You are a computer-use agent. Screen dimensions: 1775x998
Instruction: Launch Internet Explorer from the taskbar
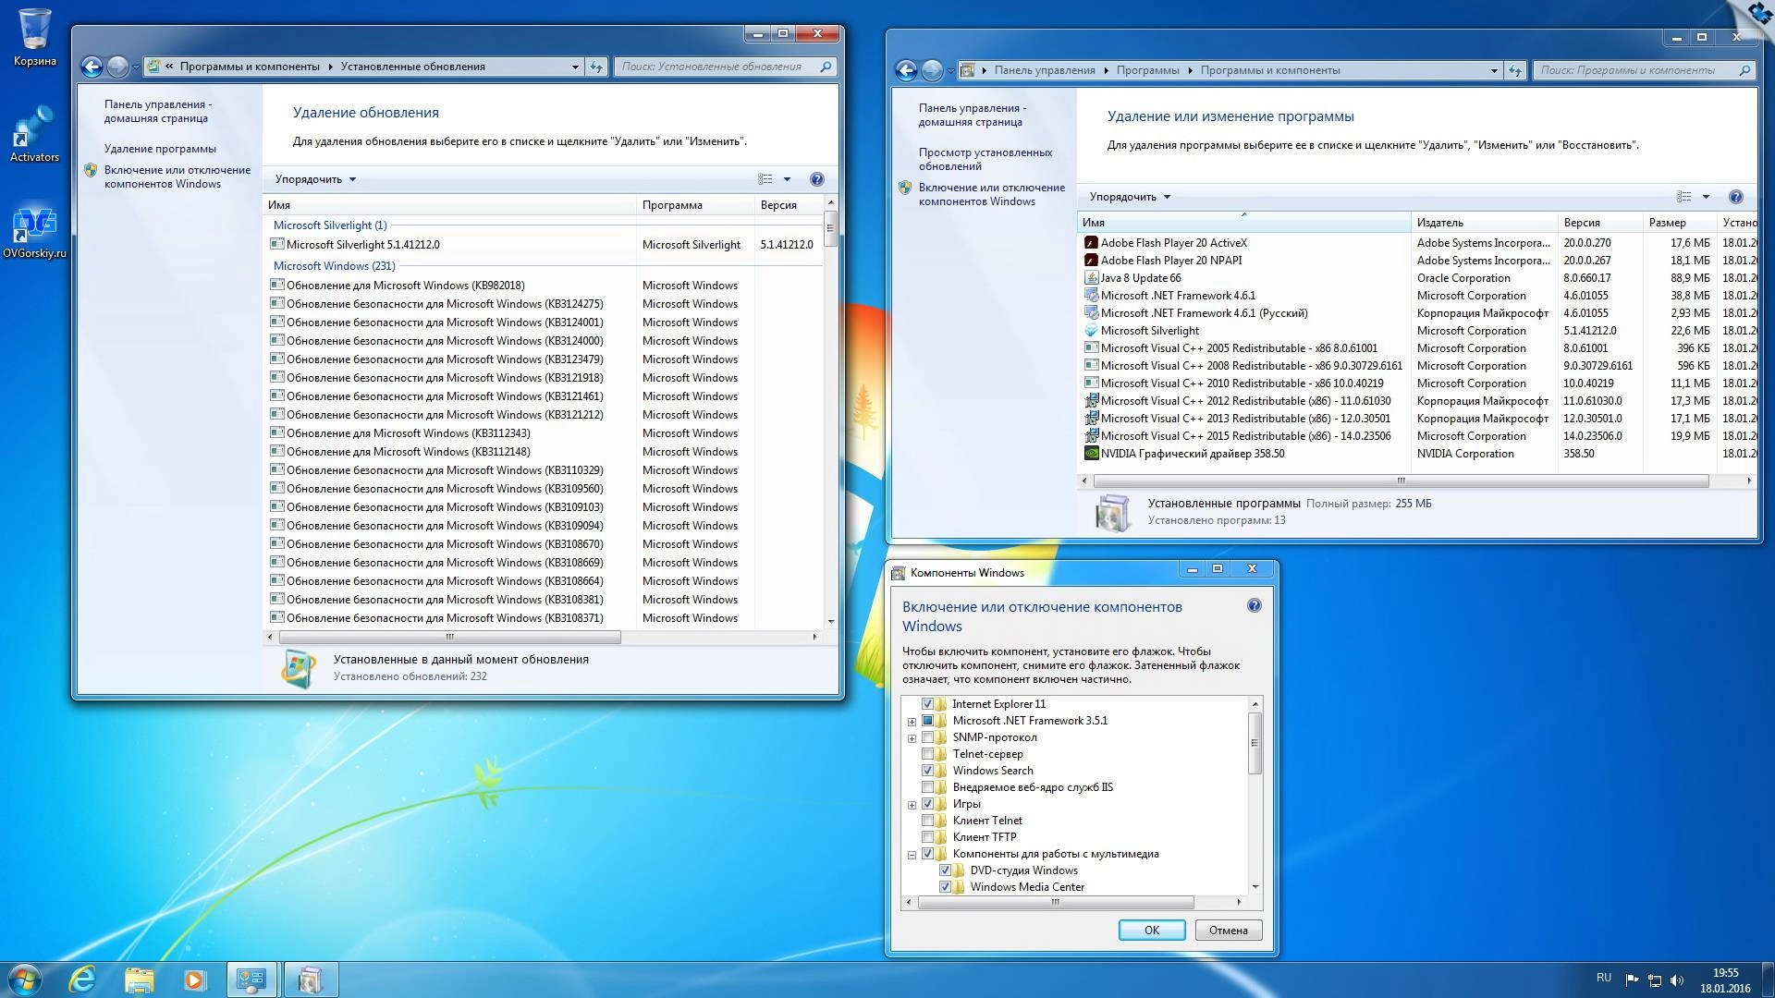coord(82,980)
